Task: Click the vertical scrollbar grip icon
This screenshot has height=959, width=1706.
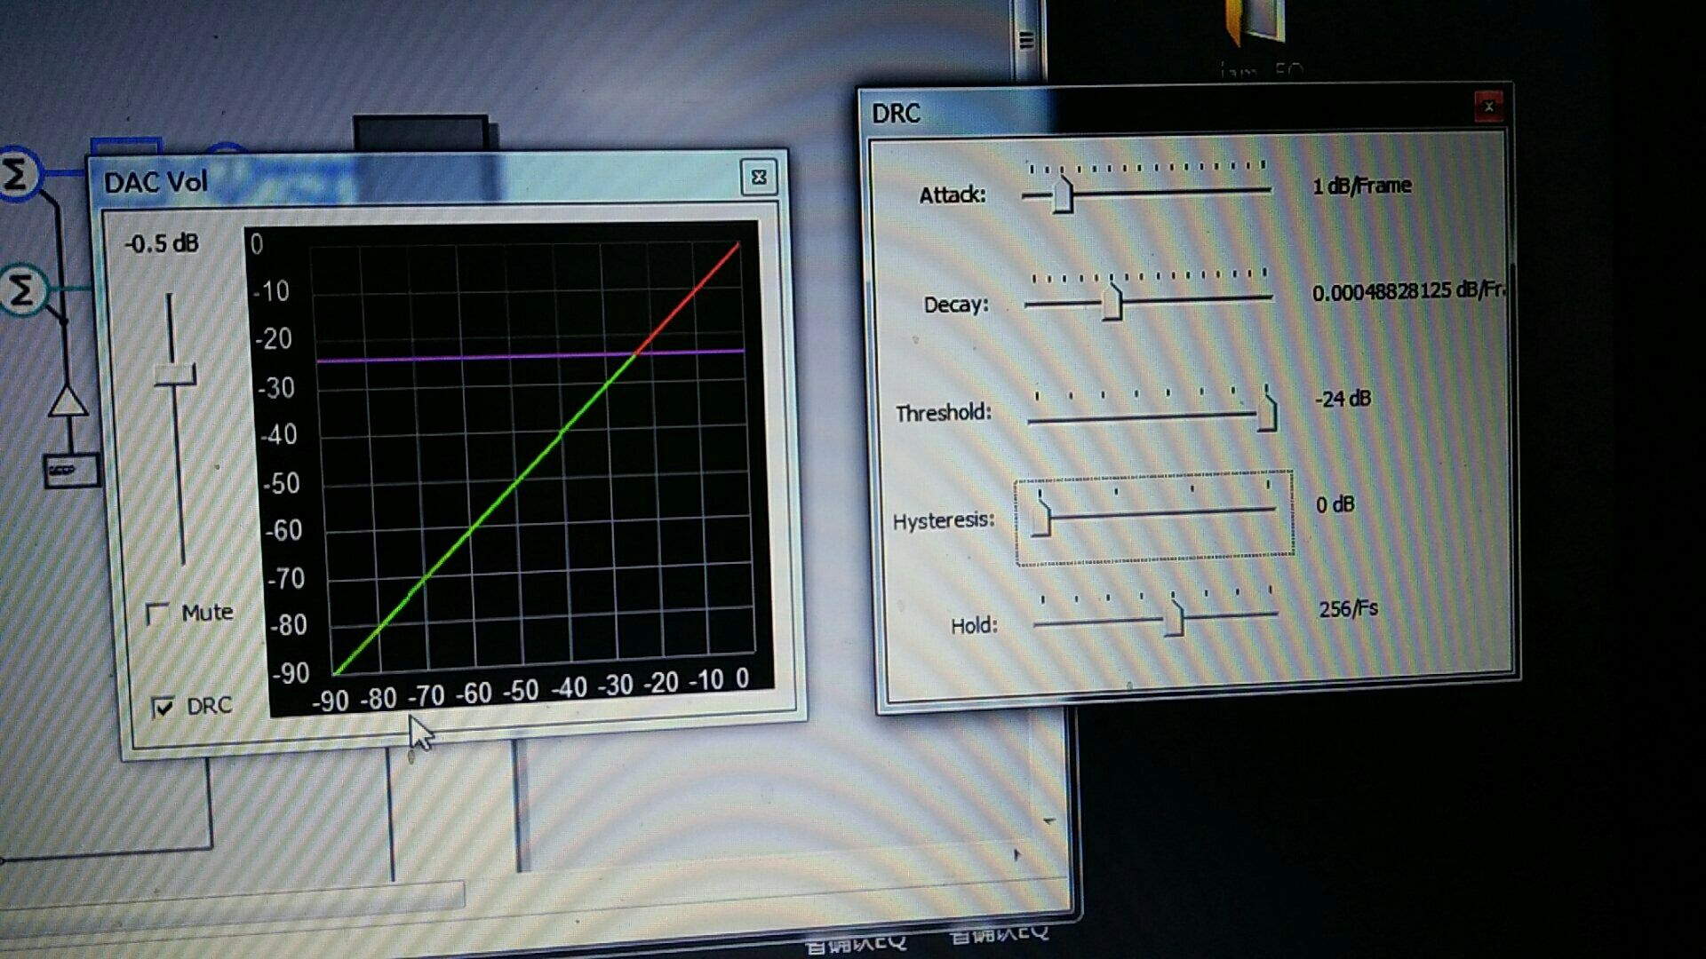Action: point(1026,40)
